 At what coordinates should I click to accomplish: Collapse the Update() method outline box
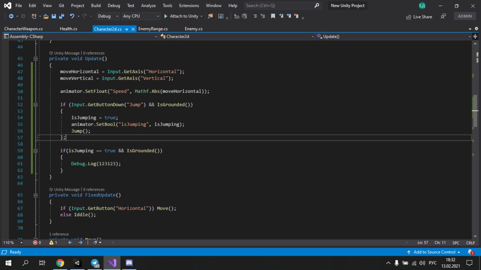tap(36, 59)
